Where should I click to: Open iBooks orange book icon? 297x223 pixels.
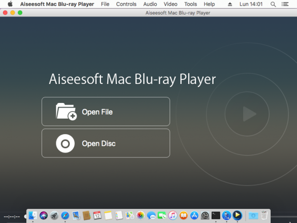tap(183, 215)
